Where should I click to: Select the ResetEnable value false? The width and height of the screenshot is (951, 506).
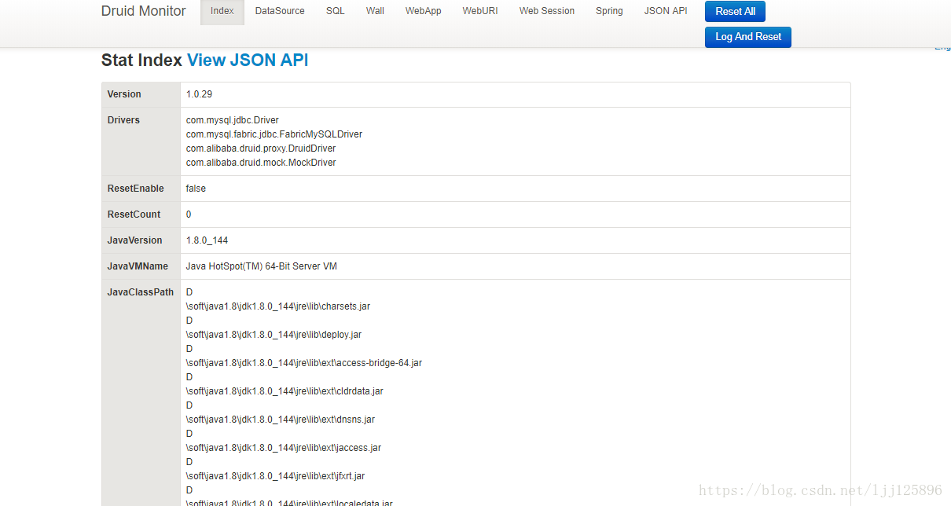[196, 189]
